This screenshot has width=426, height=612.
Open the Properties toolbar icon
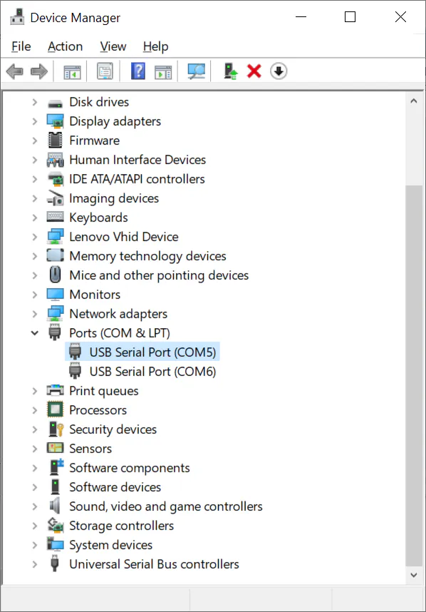(x=105, y=71)
